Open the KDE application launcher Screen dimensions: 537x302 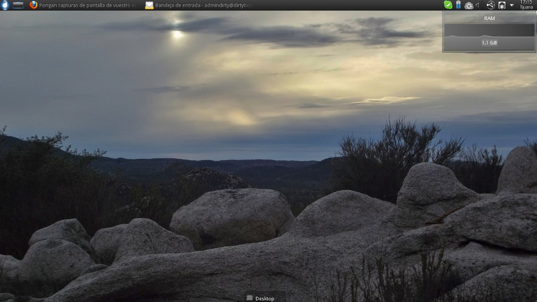click(x=5, y=5)
